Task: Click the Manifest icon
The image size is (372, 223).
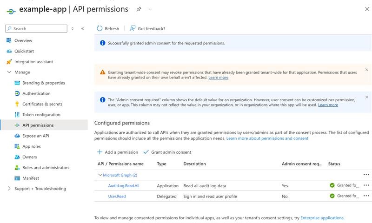Action: [17, 178]
